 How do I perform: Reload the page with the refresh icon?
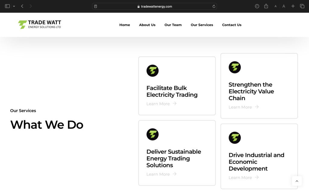[x=214, y=6]
